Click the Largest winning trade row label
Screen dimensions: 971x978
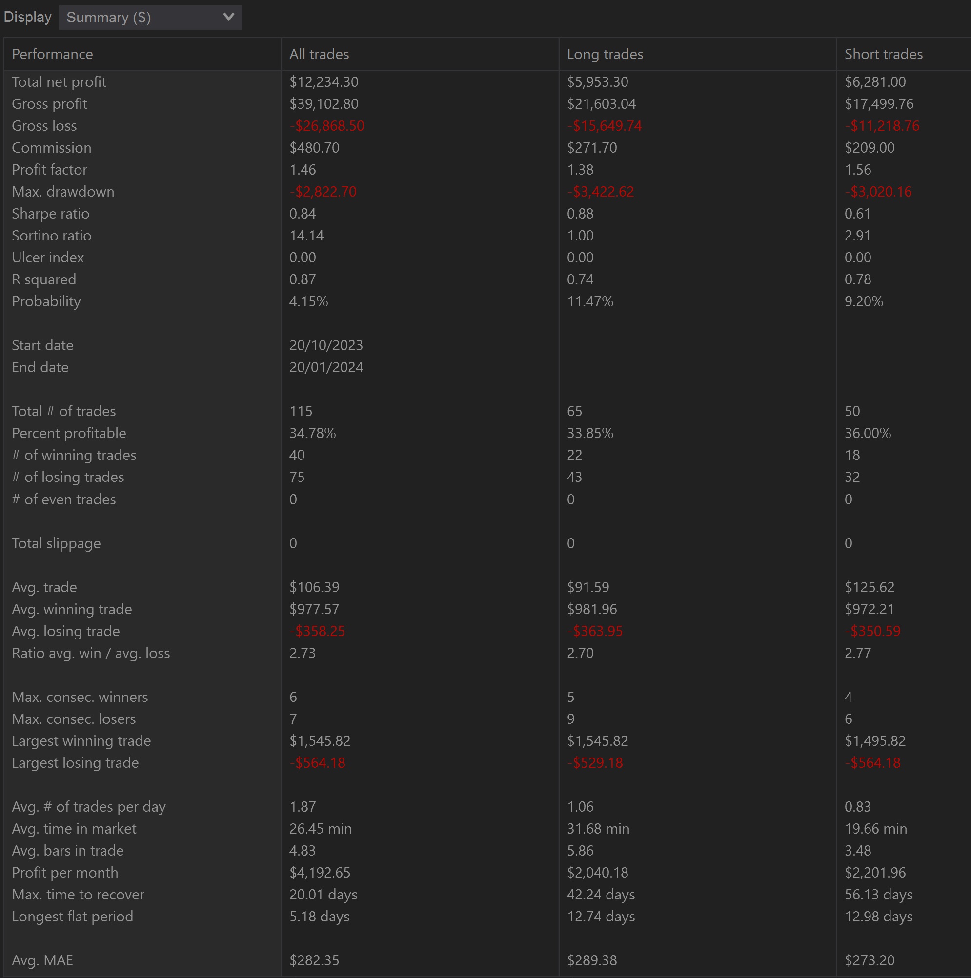81,741
